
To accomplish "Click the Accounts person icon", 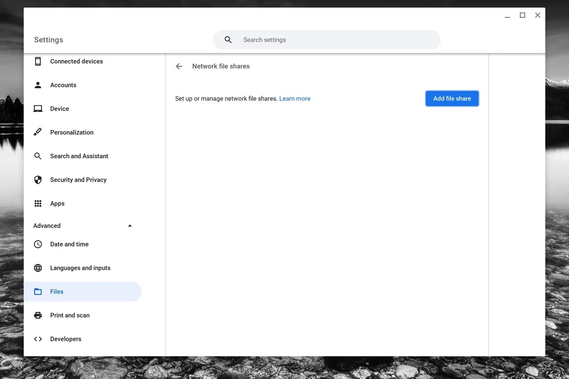I will [38, 85].
